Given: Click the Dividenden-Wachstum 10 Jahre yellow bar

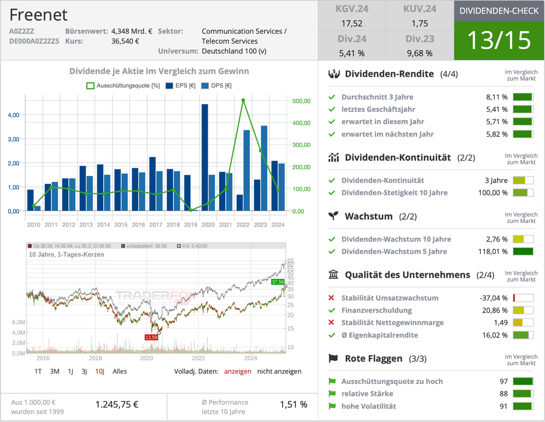Looking at the screenshot, I should (523, 239).
